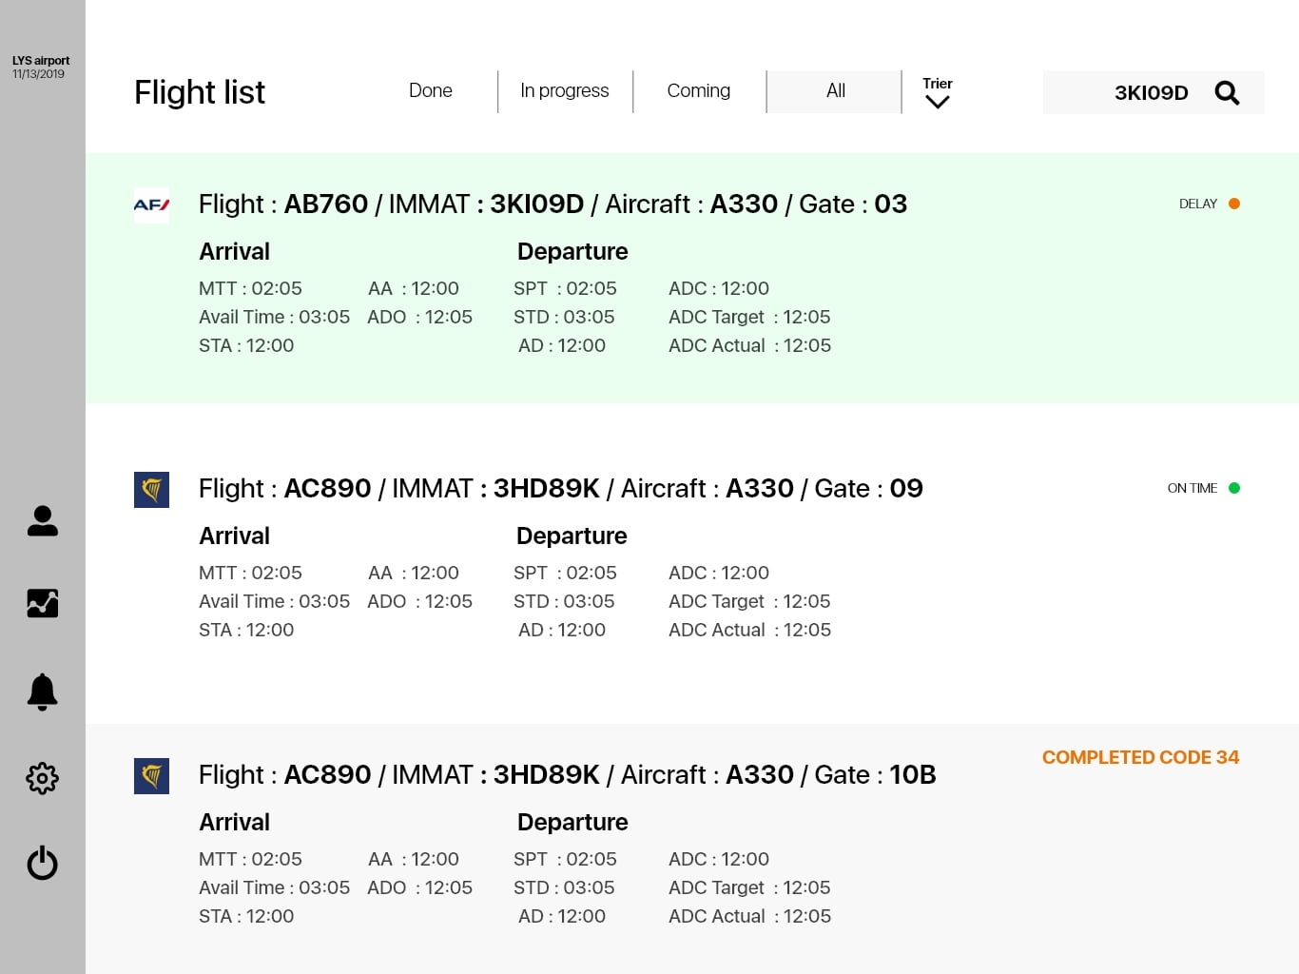Click the green ON TIME status dot
1299x974 pixels.
tap(1233, 488)
